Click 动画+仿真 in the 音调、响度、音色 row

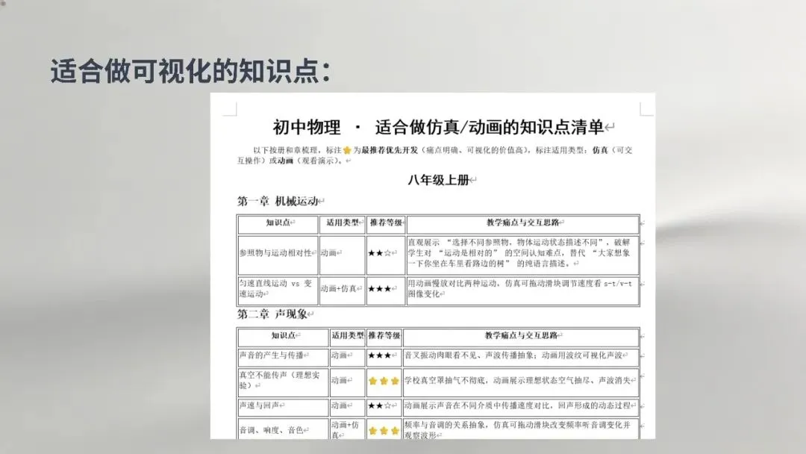tap(346, 430)
